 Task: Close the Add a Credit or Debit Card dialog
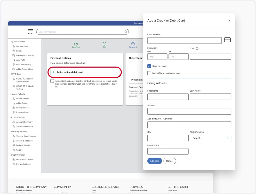tap(230, 20)
